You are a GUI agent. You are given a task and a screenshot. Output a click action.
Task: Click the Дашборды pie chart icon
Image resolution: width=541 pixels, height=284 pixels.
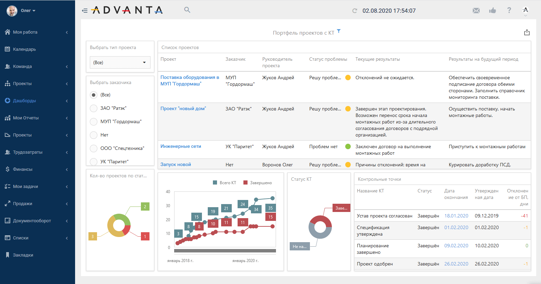(x=8, y=100)
